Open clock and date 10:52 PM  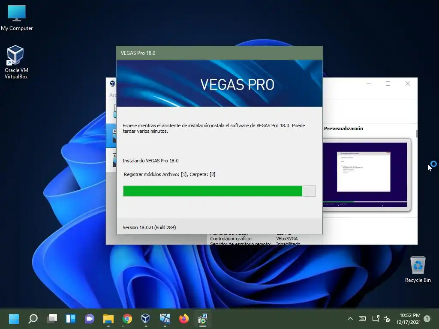408,319
